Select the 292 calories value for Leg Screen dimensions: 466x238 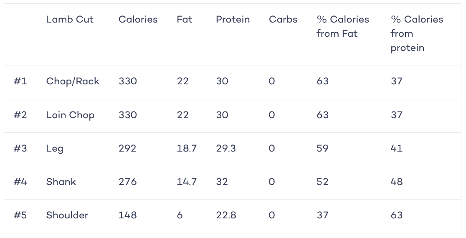(x=127, y=148)
